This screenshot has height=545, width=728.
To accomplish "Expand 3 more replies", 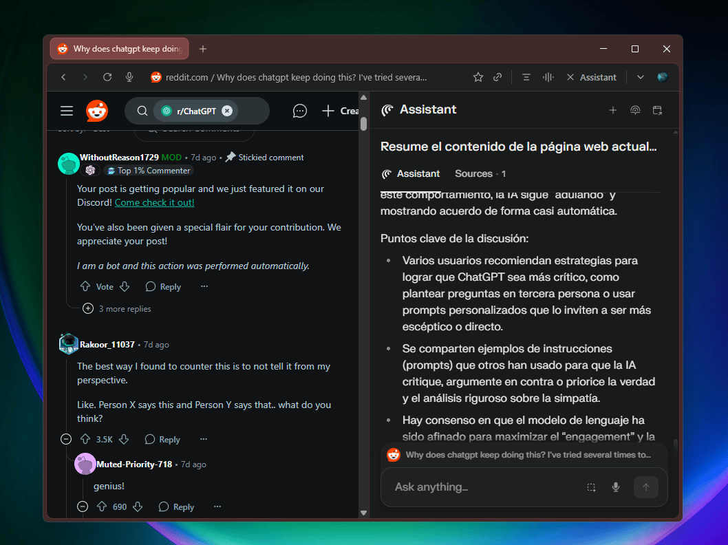I will pos(117,309).
